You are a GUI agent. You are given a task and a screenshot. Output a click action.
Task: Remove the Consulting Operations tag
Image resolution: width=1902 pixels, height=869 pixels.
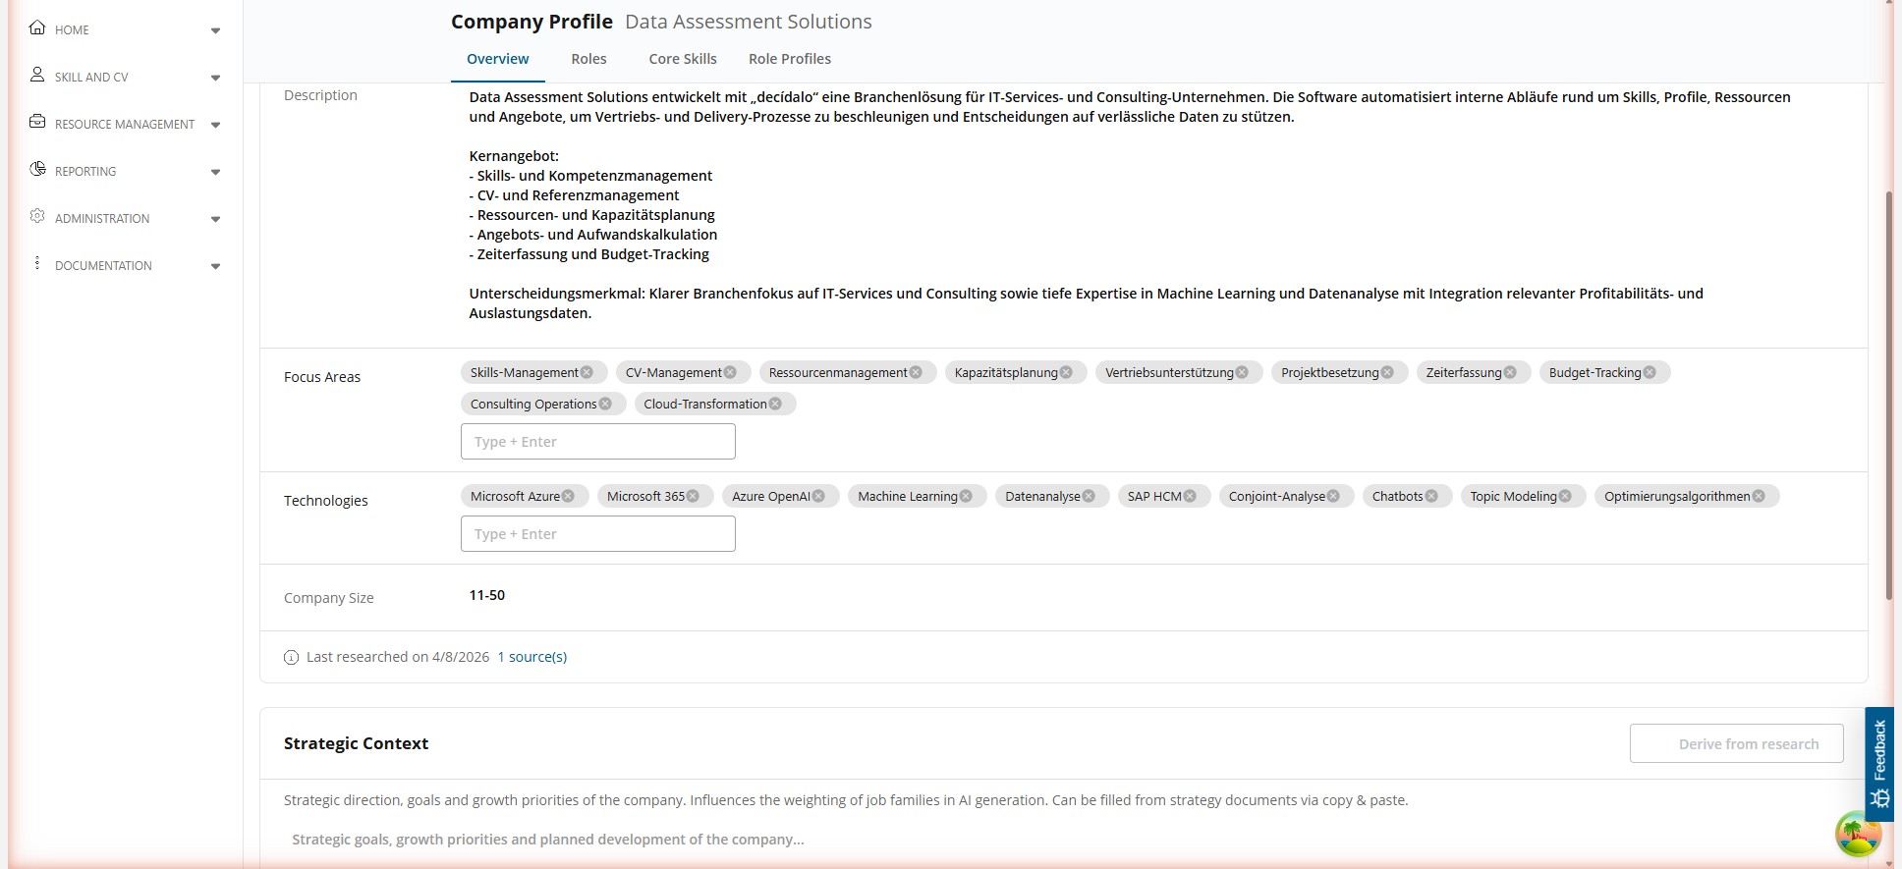tap(605, 404)
